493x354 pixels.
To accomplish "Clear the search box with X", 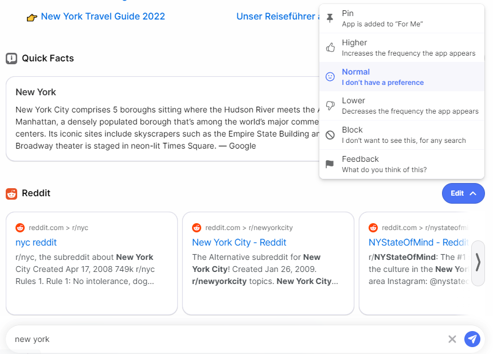I will click(x=452, y=339).
